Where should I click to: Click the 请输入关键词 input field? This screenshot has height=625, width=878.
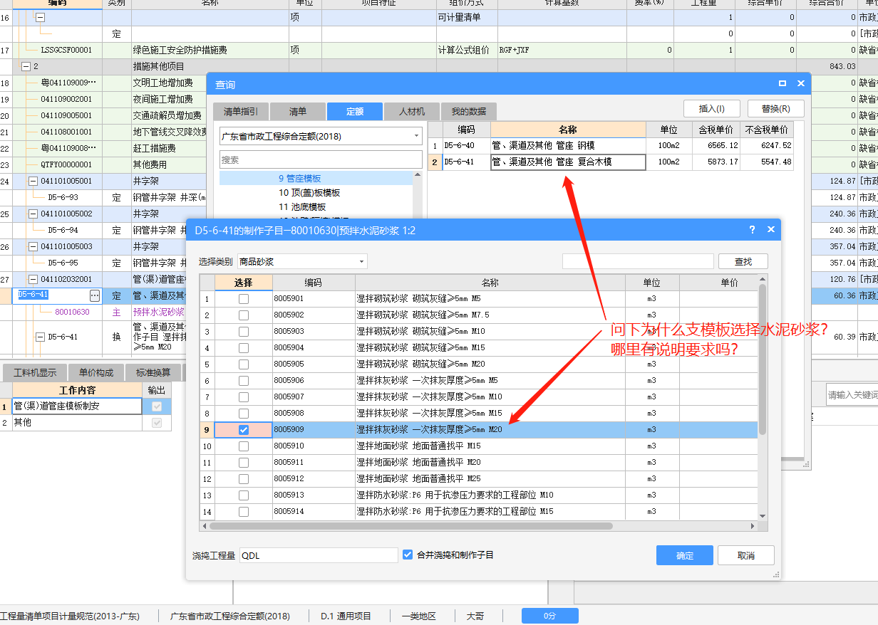(x=852, y=395)
